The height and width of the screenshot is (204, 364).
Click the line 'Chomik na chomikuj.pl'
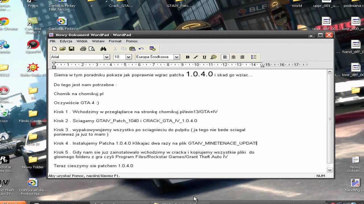pos(78,94)
